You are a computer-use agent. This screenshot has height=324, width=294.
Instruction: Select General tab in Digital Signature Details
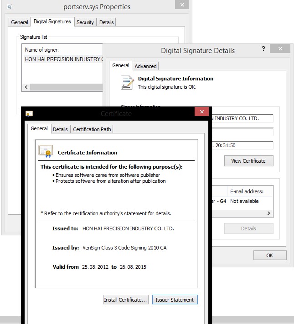(x=121, y=65)
